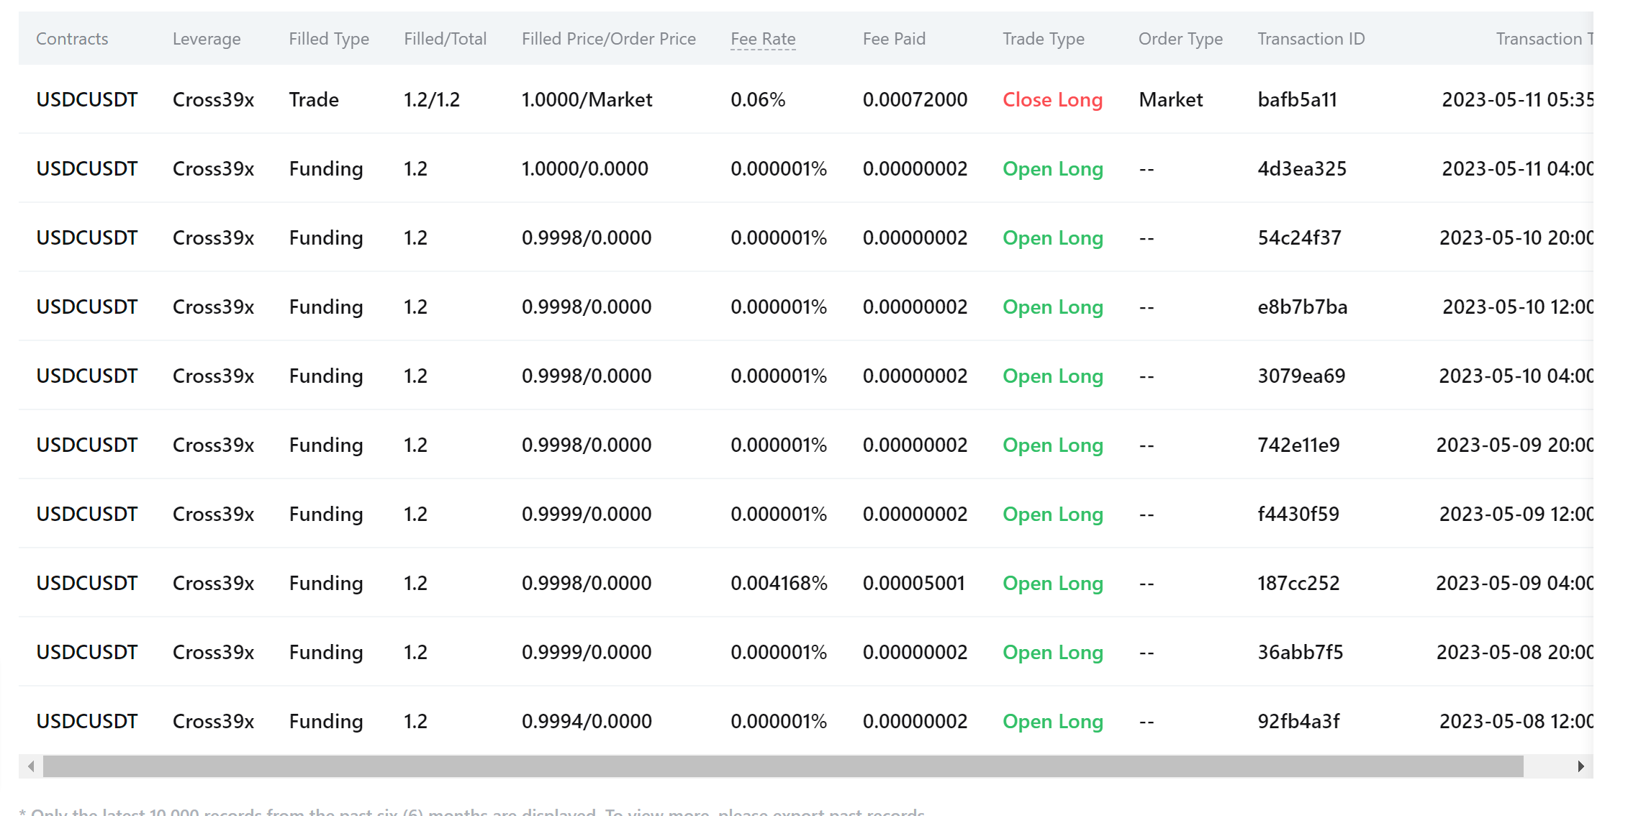Click 0.9999/0.0000 price in 36abb7f5 row

(x=587, y=652)
